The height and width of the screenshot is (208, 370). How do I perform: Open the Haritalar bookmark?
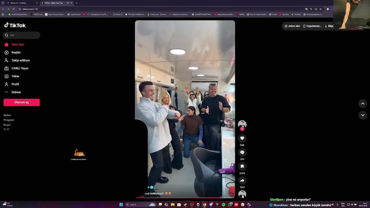pos(296,14)
